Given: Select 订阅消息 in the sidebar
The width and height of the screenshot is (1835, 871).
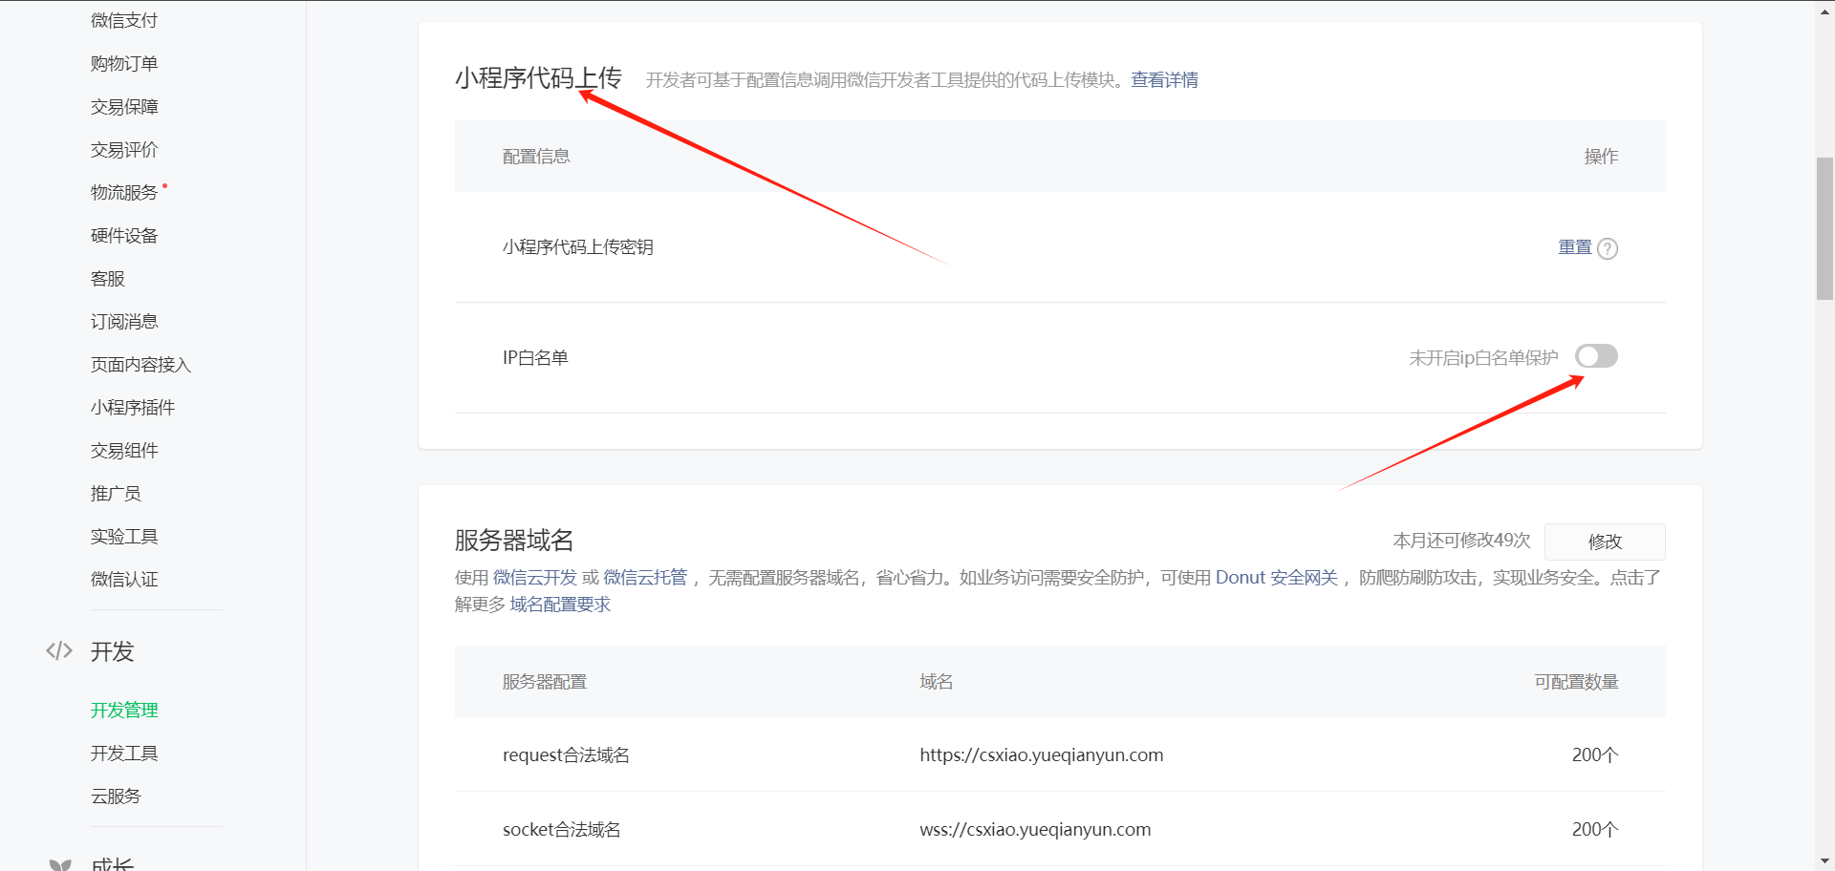Looking at the screenshot, I should pyautogui.click(x=124, y=321).
